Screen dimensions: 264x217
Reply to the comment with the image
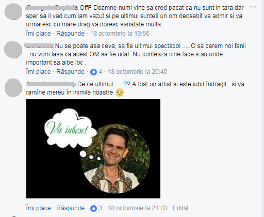point(71,208)
